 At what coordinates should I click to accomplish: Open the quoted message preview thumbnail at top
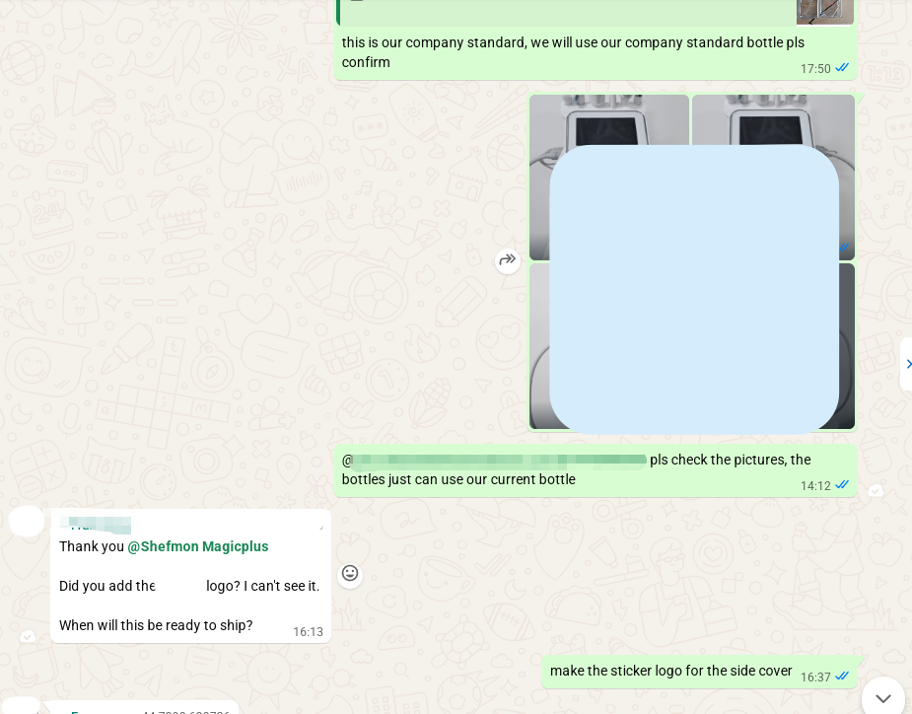tap(825, 12)
